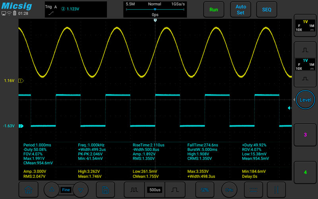Tap the multi-pulse timebase icon
The image size is (318, 199).
click(134, 190)
